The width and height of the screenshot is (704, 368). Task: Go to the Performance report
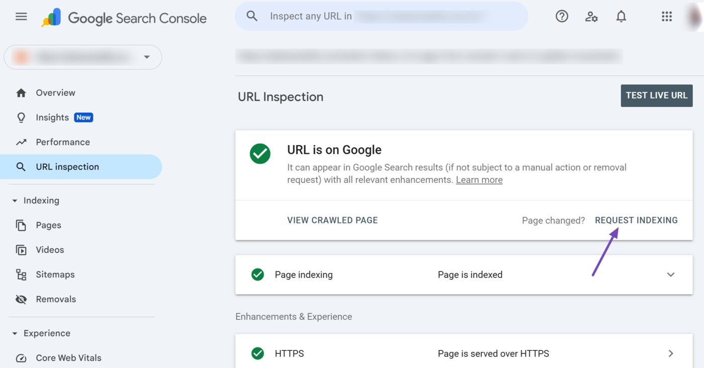click(x=63, y=142)
